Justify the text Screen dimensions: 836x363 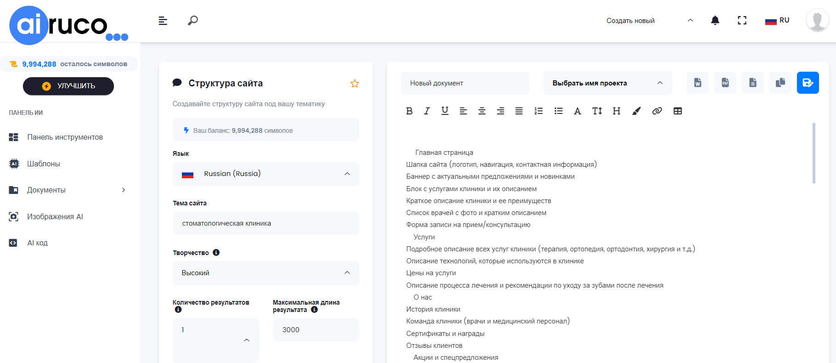point(519,111)
